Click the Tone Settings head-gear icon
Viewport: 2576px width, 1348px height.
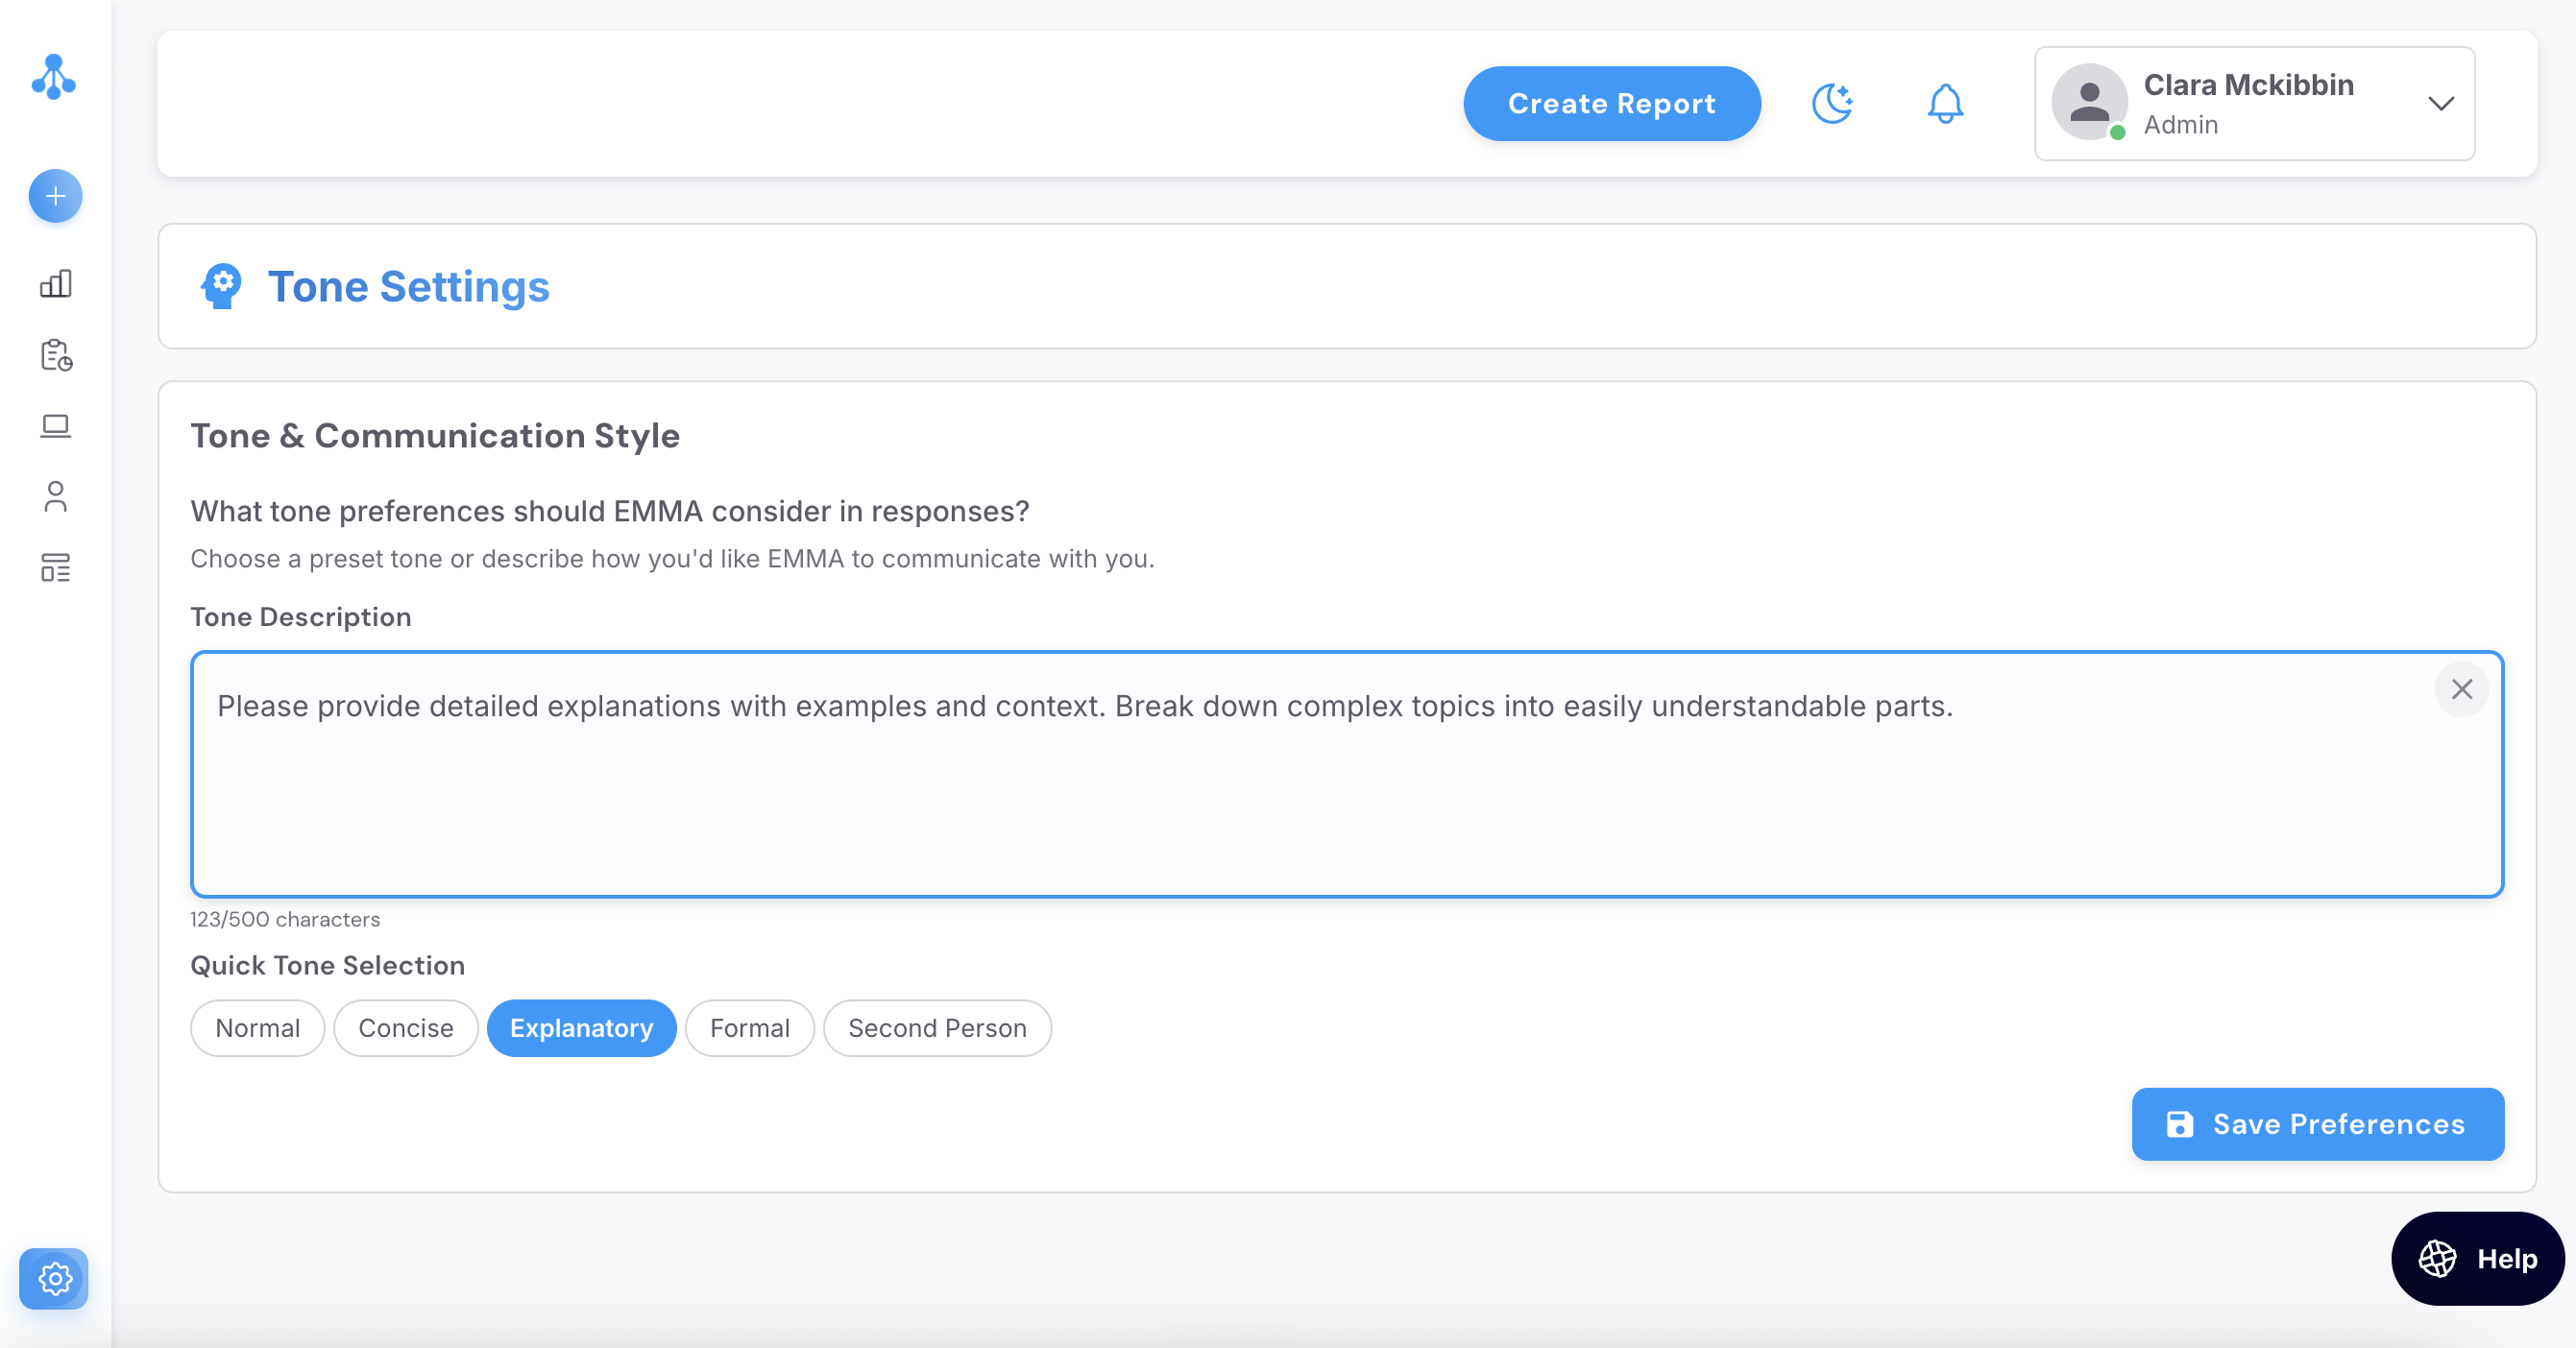(221, 287)
